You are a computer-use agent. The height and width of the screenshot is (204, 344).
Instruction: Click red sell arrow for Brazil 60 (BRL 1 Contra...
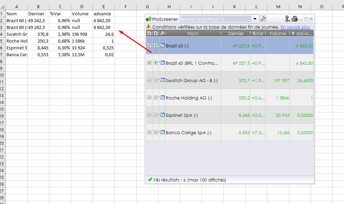pyautogui.click(x=149, y=63)
